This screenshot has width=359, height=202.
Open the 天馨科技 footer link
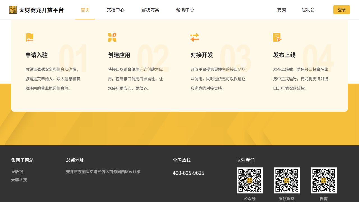[19, 180]
